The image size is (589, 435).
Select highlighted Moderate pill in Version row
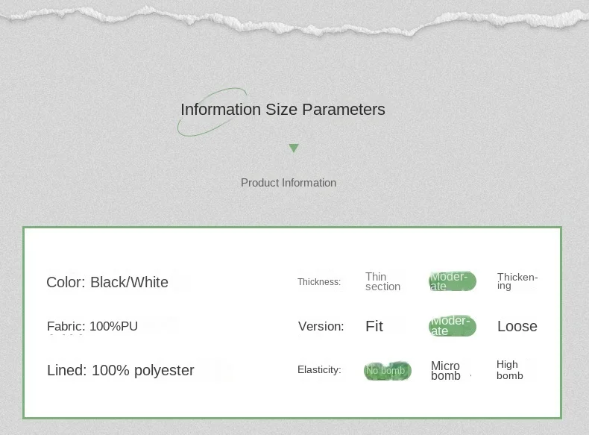pyautogui.click(x=452, y=326)
